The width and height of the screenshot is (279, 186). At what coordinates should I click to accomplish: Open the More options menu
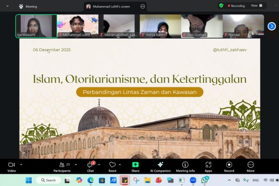coord(251,166)
